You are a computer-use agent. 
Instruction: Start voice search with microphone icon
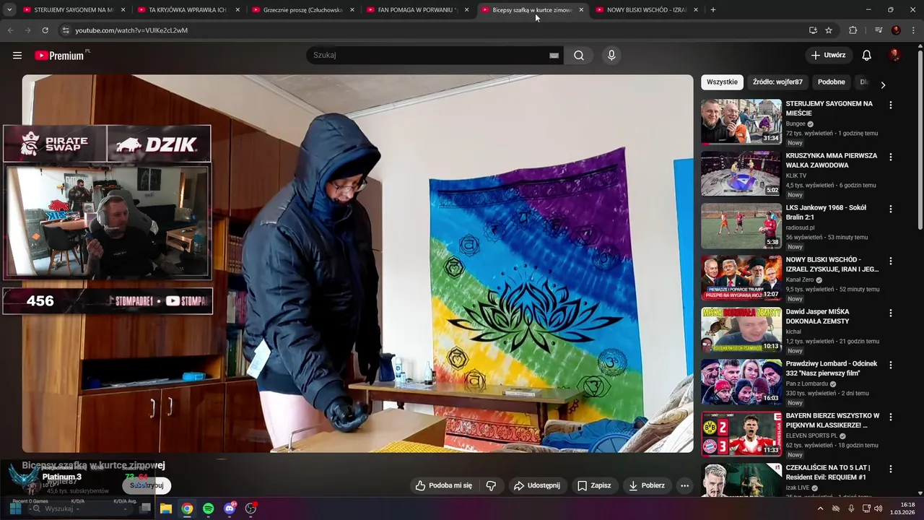click(x=611, y=56)
